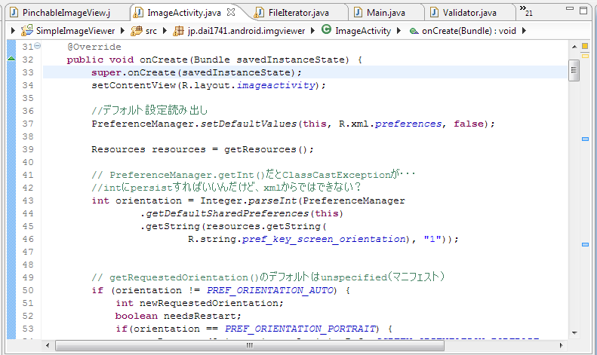Click Integer.parseInt on line 43
The width and height of the screenshot is (597, 355).
click(x=248, y=200)
